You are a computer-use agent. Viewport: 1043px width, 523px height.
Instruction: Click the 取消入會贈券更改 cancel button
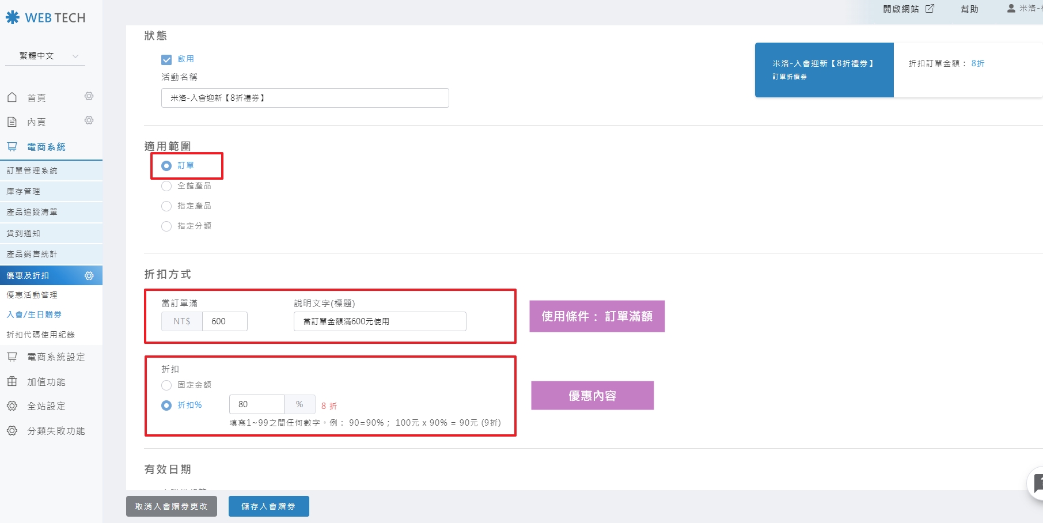pos(171,506)
